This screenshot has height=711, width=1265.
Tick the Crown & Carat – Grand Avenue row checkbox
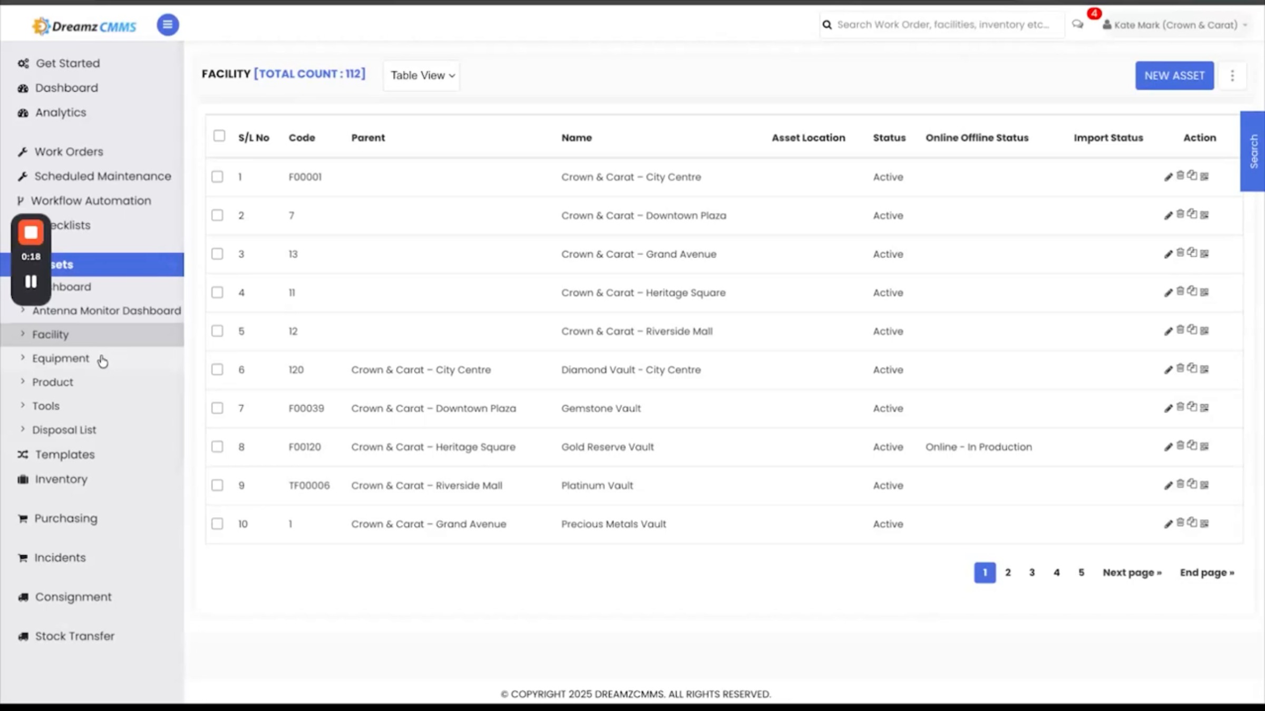coord(217,253)
